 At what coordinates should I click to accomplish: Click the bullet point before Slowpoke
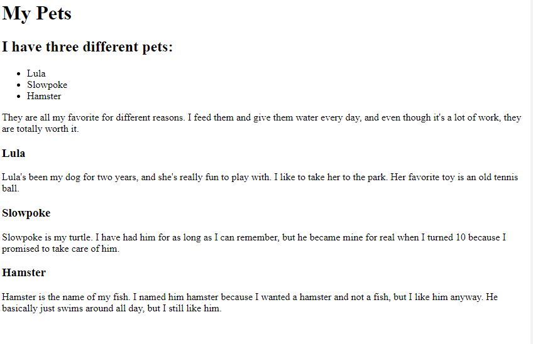20,85
